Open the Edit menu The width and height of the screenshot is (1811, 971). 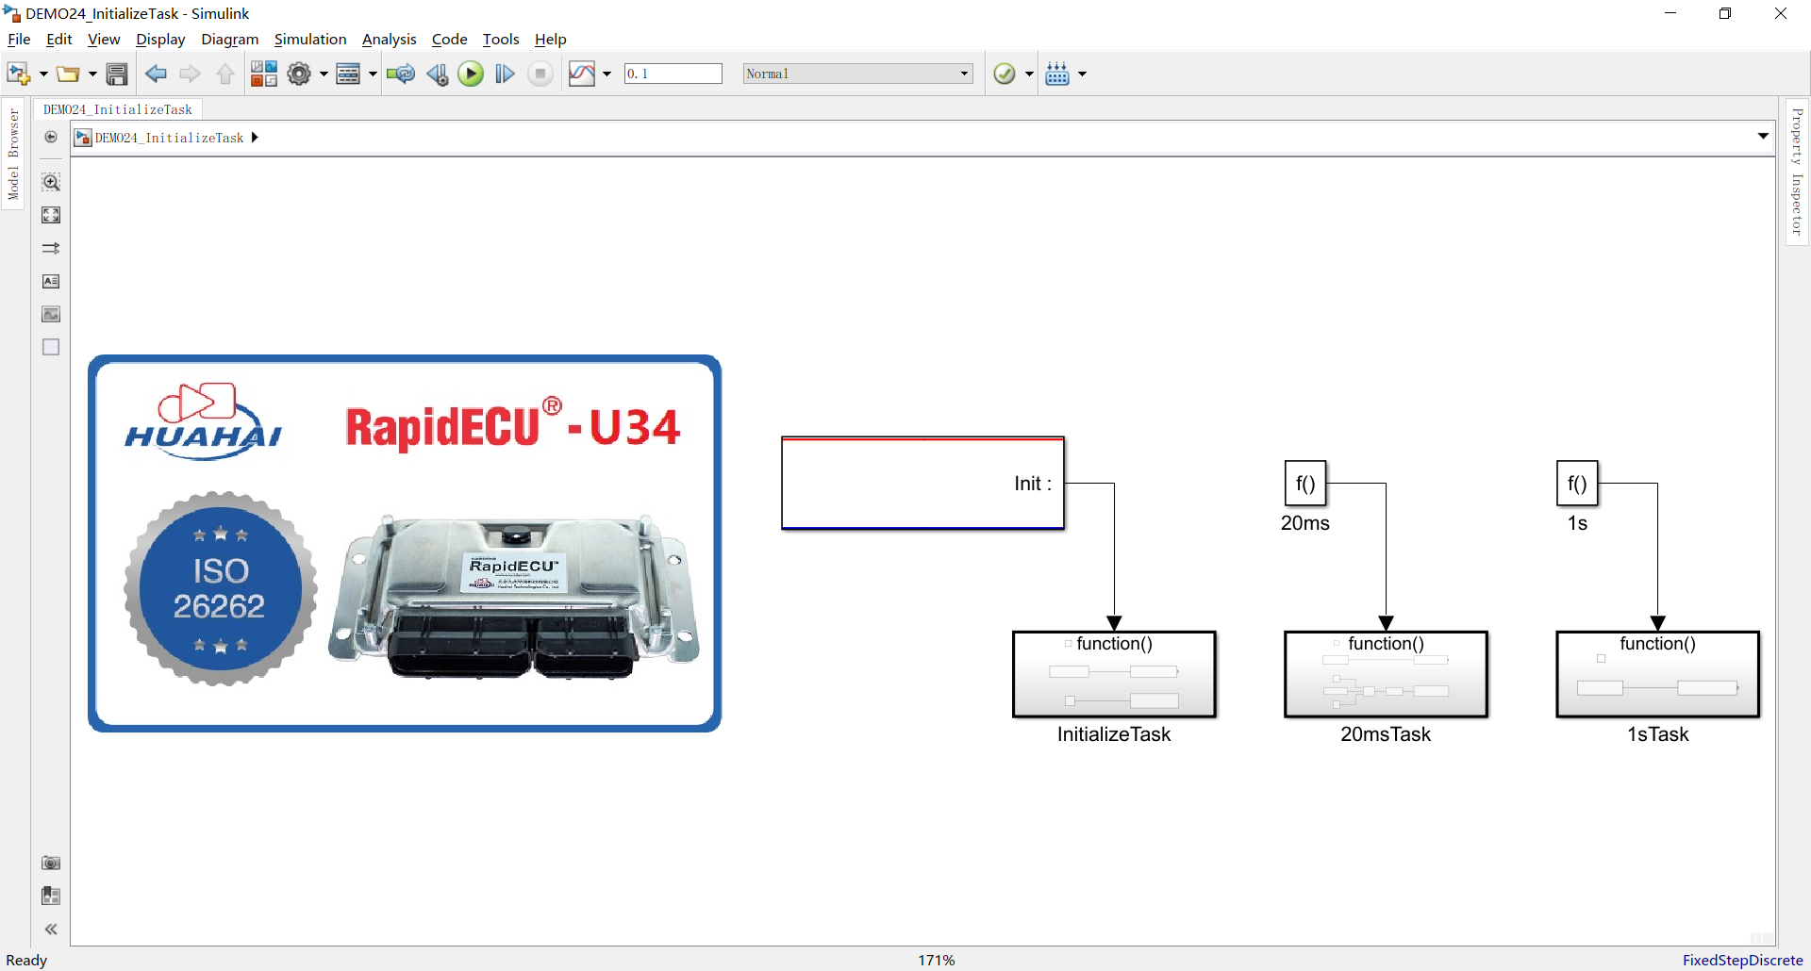click(x=59, y=39)
